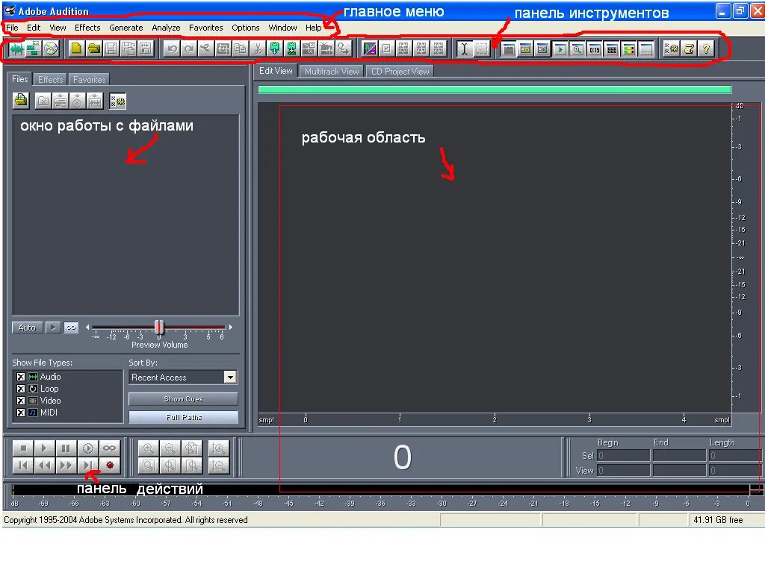Screen dimensions: 765x573
Task: Click the first green paste-down arrow icon
Action: pos(275,48)
